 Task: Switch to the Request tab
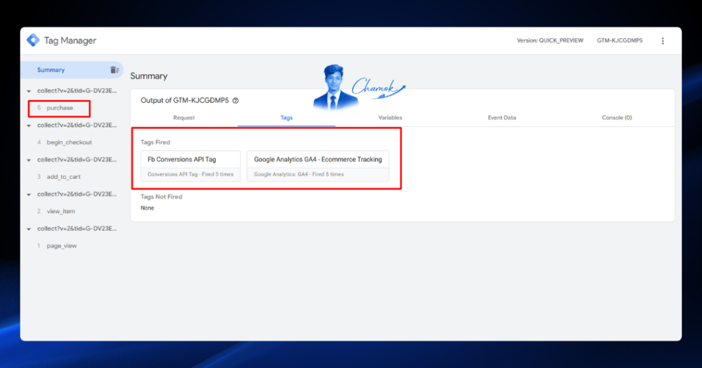pos(184,118)
